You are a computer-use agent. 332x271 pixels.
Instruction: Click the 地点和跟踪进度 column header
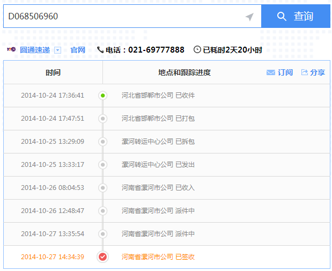click(x=185, y=72)
